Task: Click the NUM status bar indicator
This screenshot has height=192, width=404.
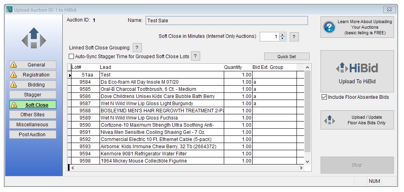Action: tap(374, 181)
